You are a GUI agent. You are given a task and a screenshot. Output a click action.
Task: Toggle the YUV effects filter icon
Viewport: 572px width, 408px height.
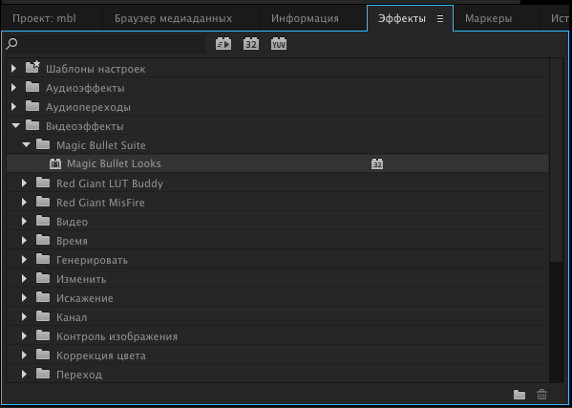pyautogui.click(x=279, y=44)
